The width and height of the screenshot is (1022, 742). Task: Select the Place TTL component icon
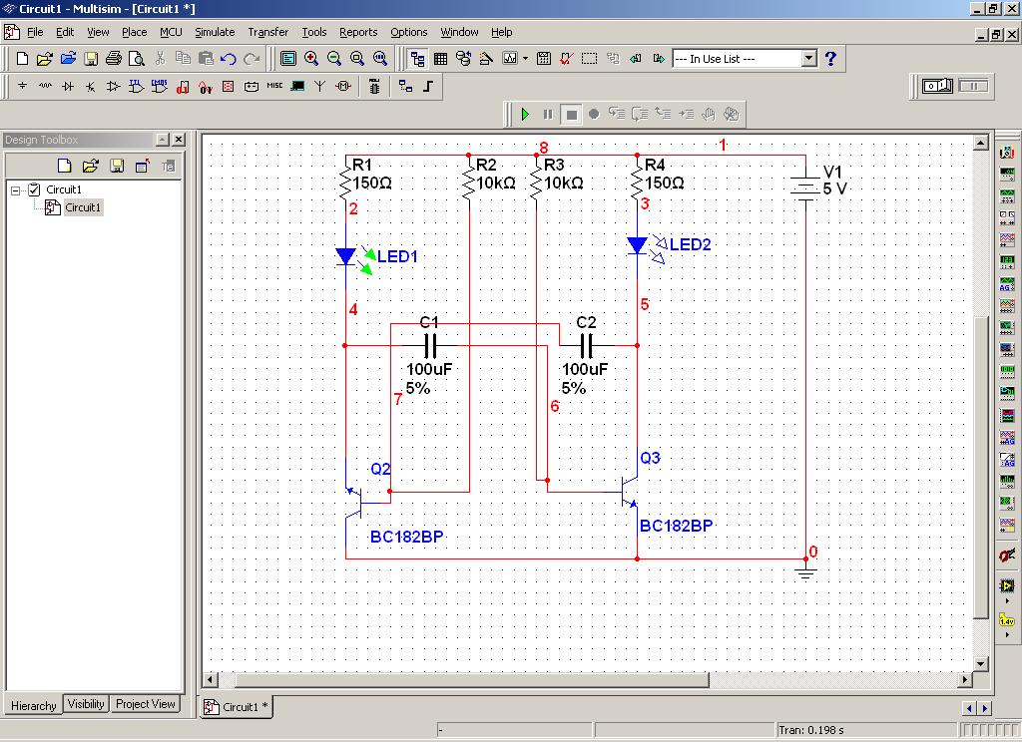pyautogui.click(x=137, y=87)
